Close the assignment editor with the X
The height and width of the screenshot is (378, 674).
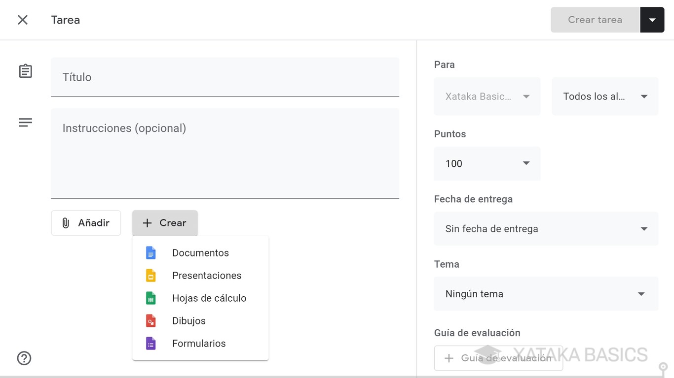pos(22,20)
